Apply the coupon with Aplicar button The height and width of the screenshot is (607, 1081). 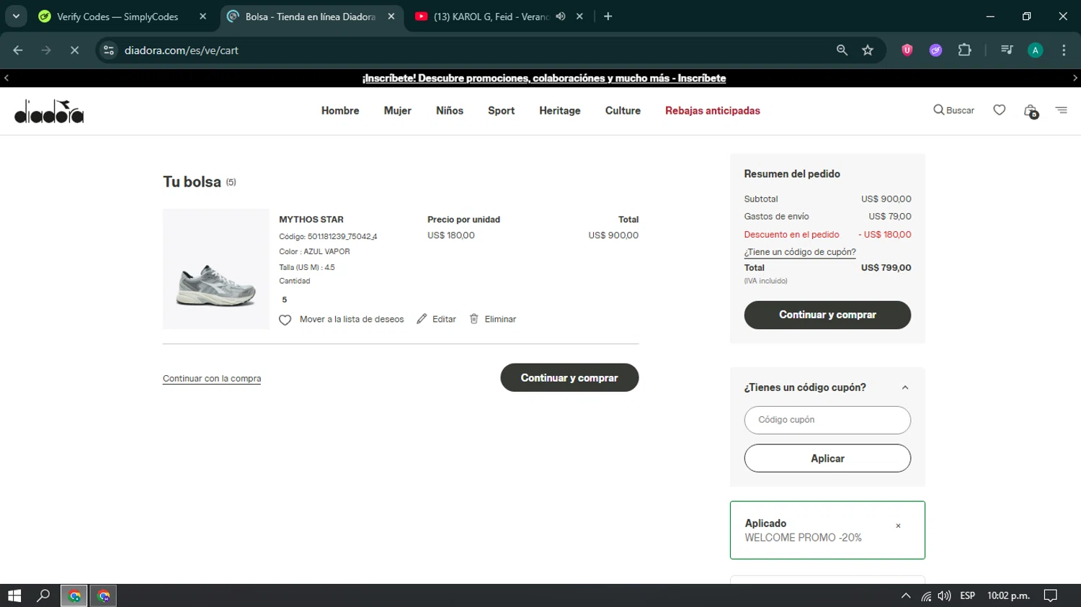[827, 459]
